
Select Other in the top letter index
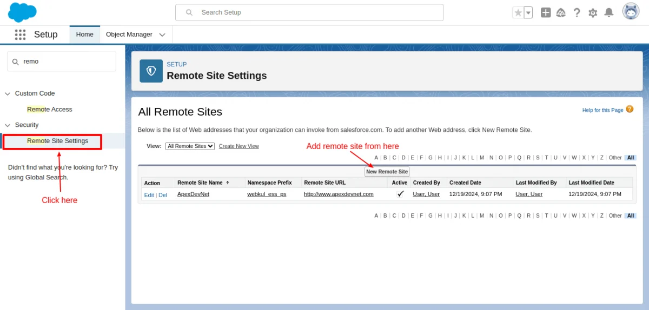(615, 158)
